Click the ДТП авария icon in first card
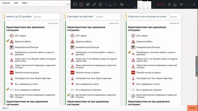Viewport: 198px width, 111px height. click(12, 36)
